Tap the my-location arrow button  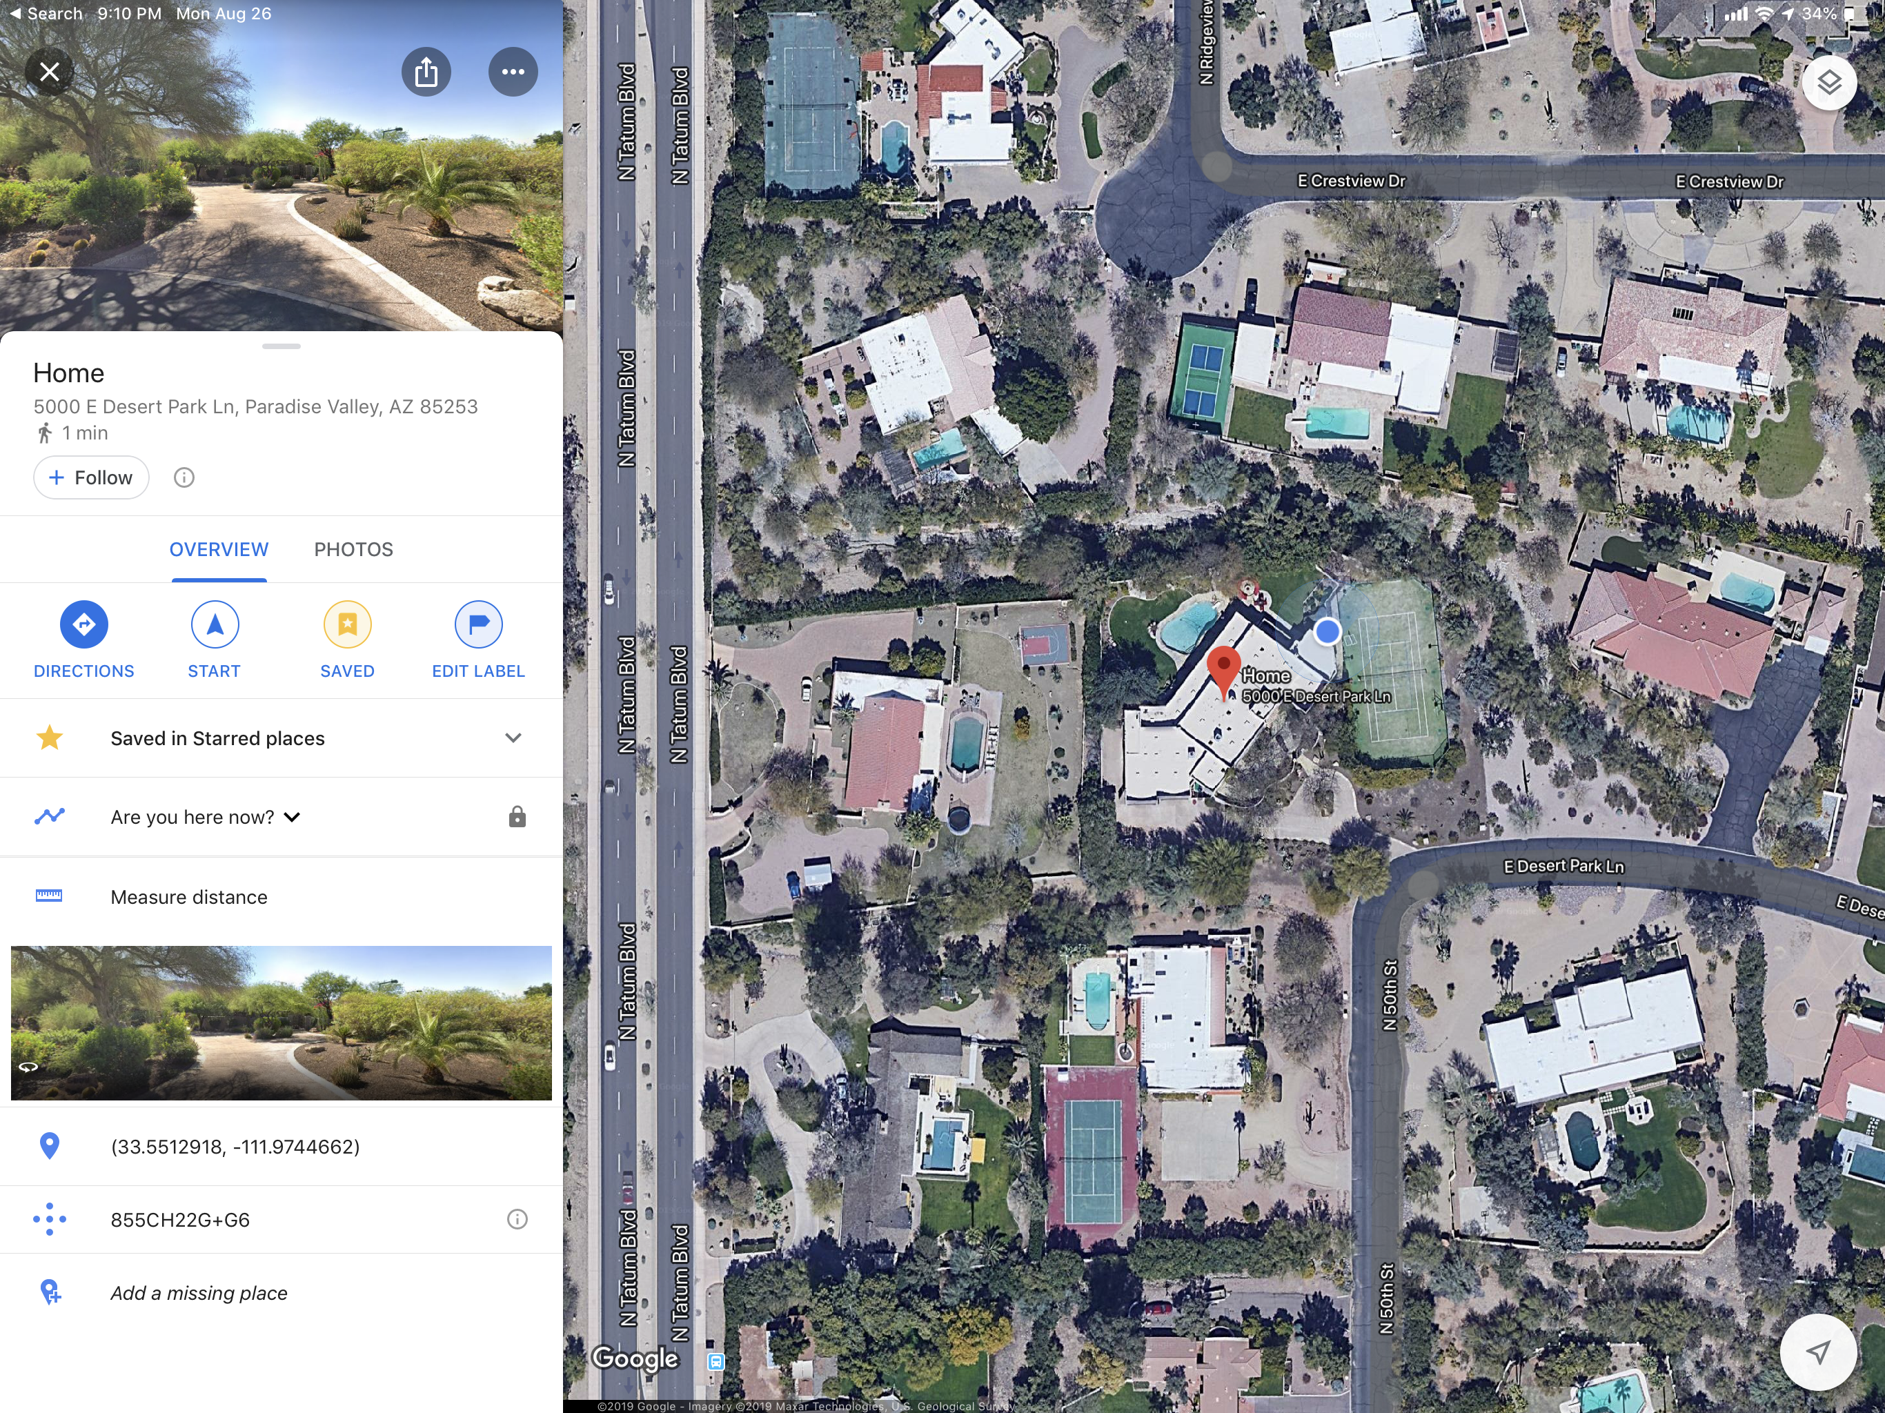click(1817, 1352)
